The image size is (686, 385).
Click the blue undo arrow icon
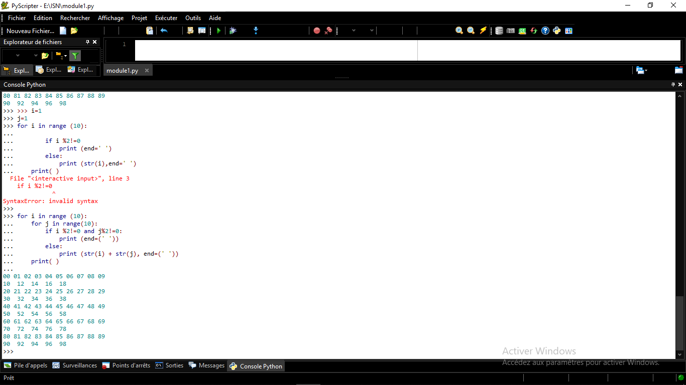(x=164, y=31)
